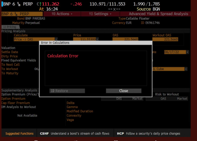The height and width of the screenshot is (141, 197).
Task: Click the OAS input 221.5660
Action: click(x=125, y=39)
